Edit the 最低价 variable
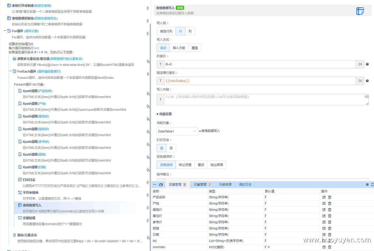Screen dimensions: 374x251 point(324,216)
